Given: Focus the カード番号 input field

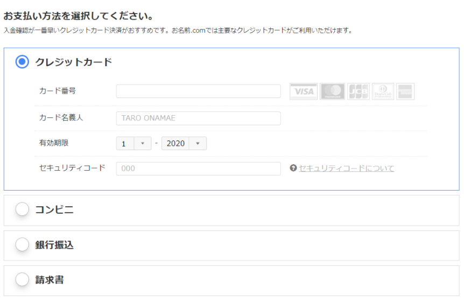Looking at the screenshot, I should tap(198, 91).
